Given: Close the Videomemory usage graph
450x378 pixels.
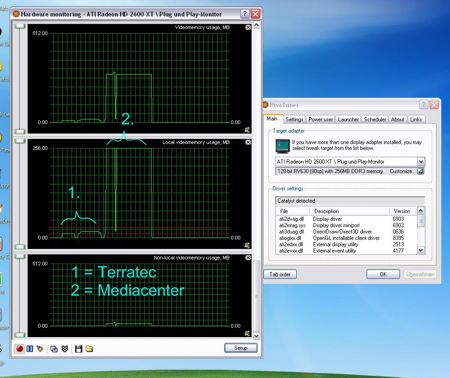Looking at the screenshot, I should pyautogui.click(x=248, y=27).
